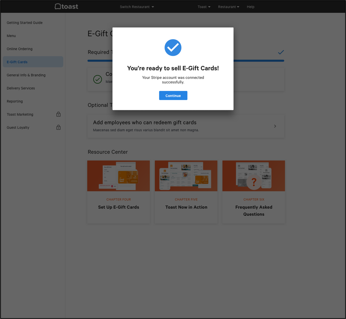Click the Required Tasks progress bar

point(186,61)
